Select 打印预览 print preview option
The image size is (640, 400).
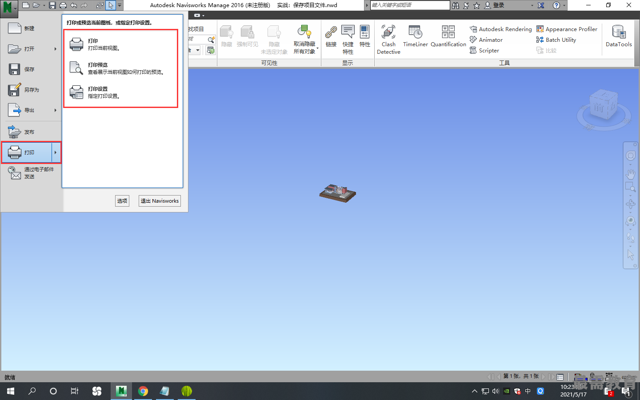[x=121, y=68]
